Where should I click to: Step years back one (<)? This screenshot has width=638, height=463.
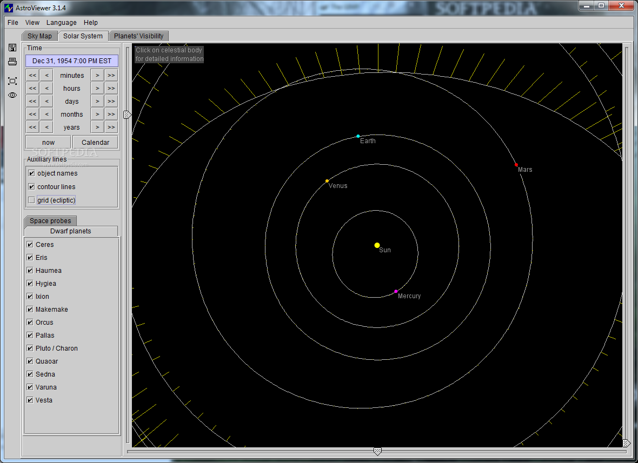[47, 128]
